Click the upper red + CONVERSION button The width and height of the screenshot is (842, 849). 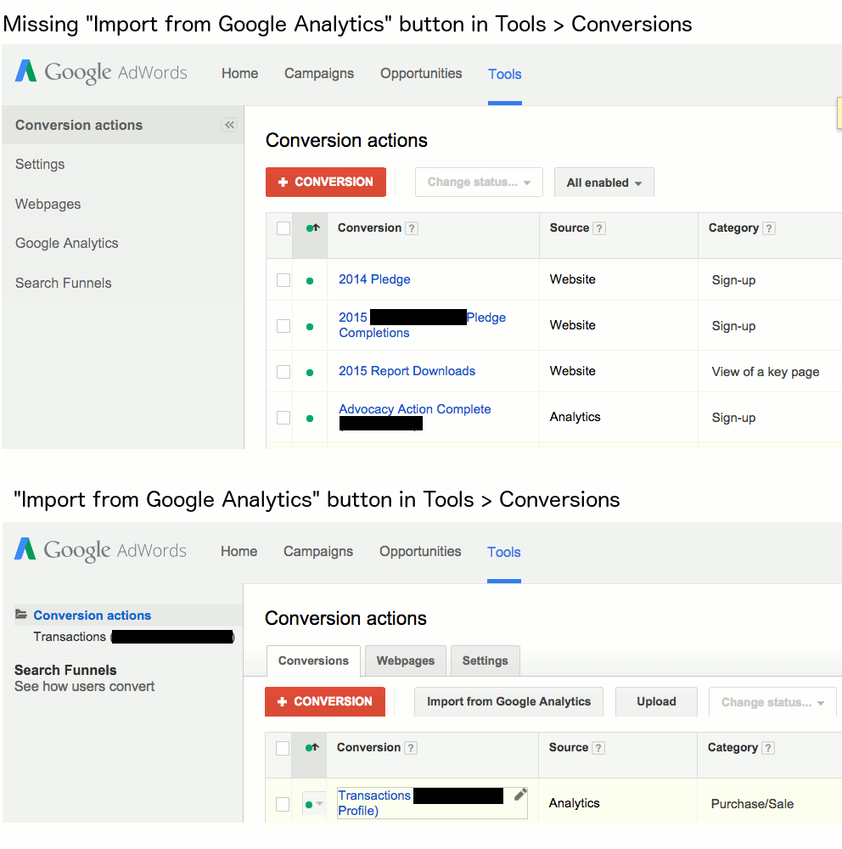(x=326, y=182)
